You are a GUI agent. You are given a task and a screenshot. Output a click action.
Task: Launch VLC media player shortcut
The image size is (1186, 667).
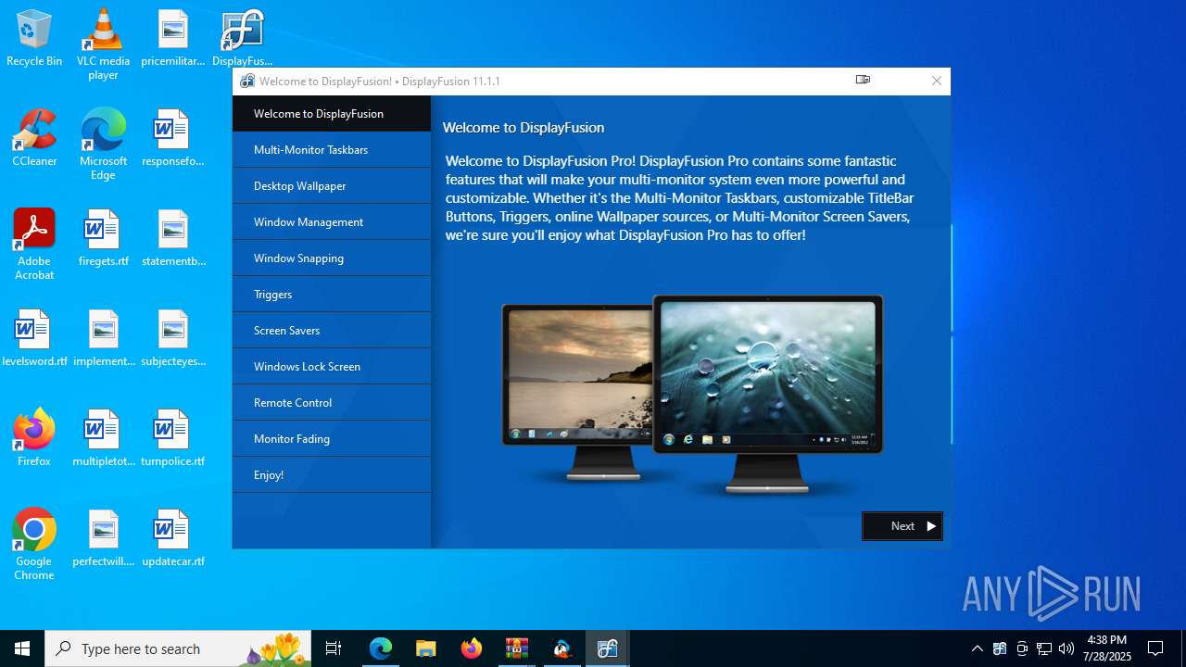[x=103, y=44]
